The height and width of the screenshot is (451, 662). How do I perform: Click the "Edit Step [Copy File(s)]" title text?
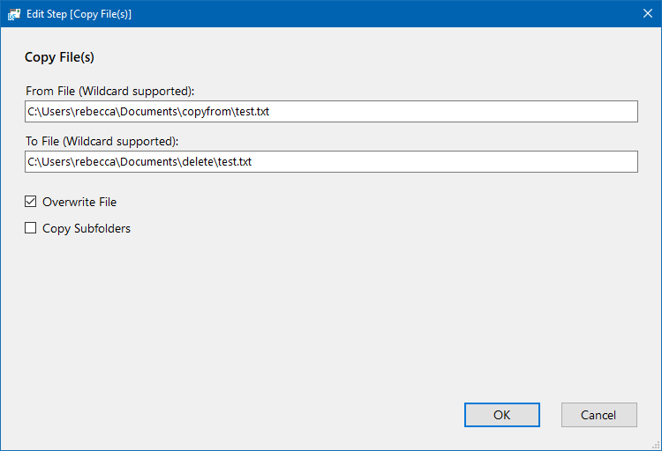click(79, 14)
